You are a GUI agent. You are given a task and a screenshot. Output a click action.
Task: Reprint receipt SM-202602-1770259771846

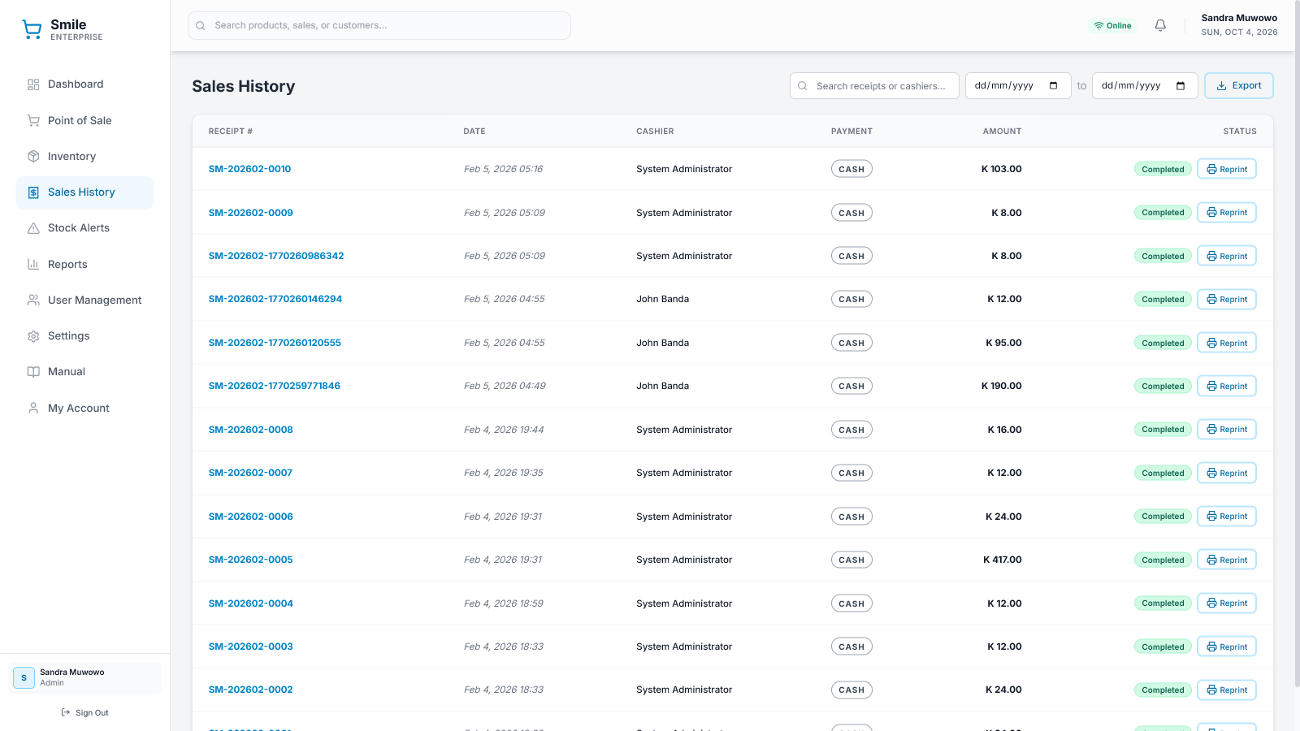[1227, 386]
